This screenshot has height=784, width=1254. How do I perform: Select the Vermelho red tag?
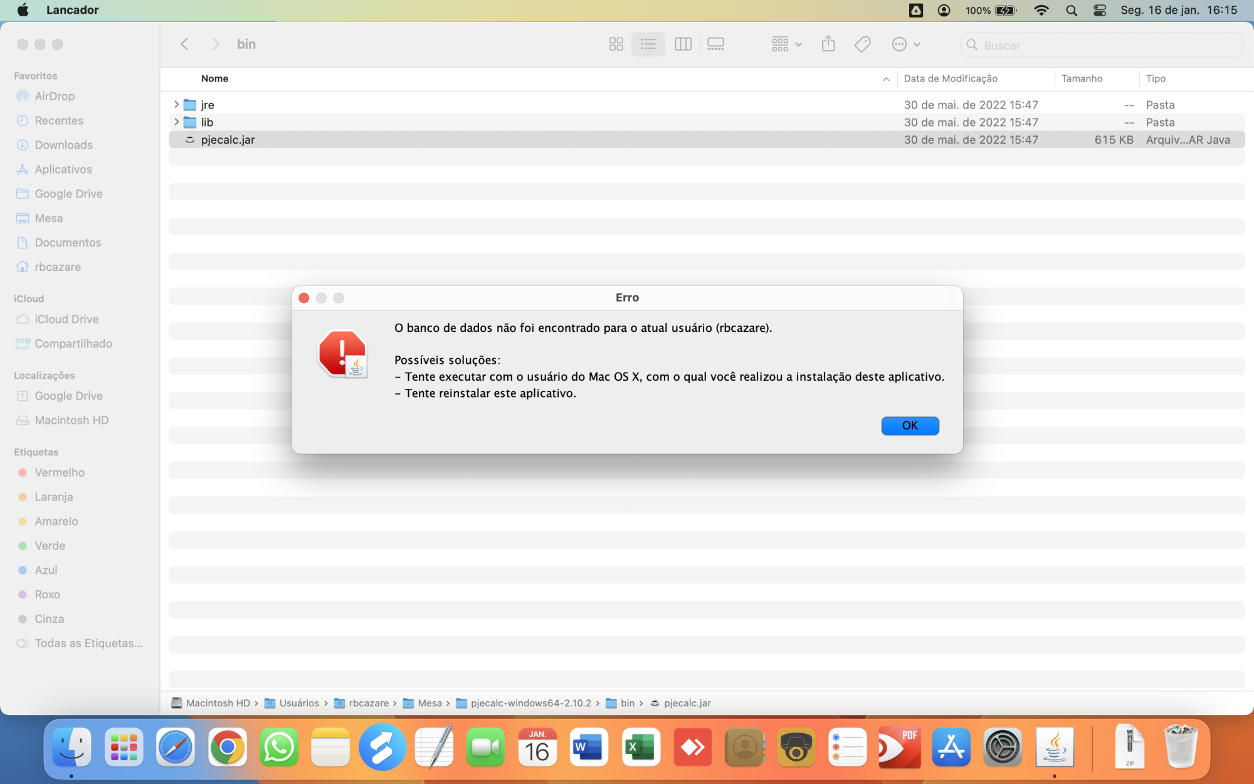60,472
